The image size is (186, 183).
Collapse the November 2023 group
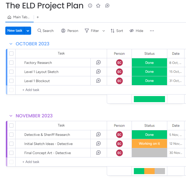coord(11,116)
